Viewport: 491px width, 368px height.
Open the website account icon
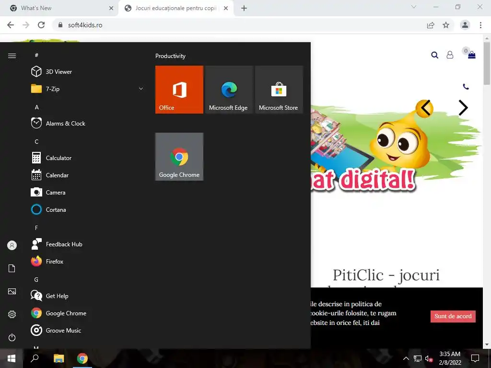pyautogui.click(x=450, y=55)
